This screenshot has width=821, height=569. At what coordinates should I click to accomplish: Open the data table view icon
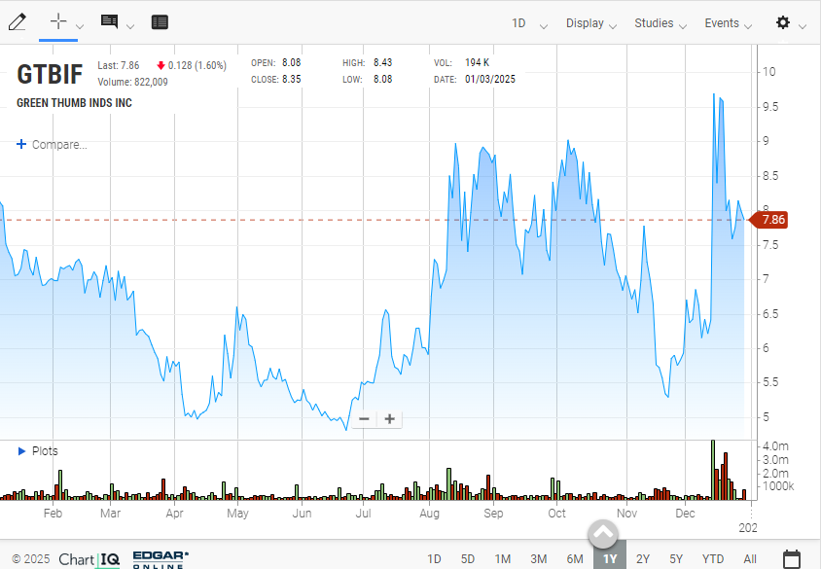tap(160, 22)
